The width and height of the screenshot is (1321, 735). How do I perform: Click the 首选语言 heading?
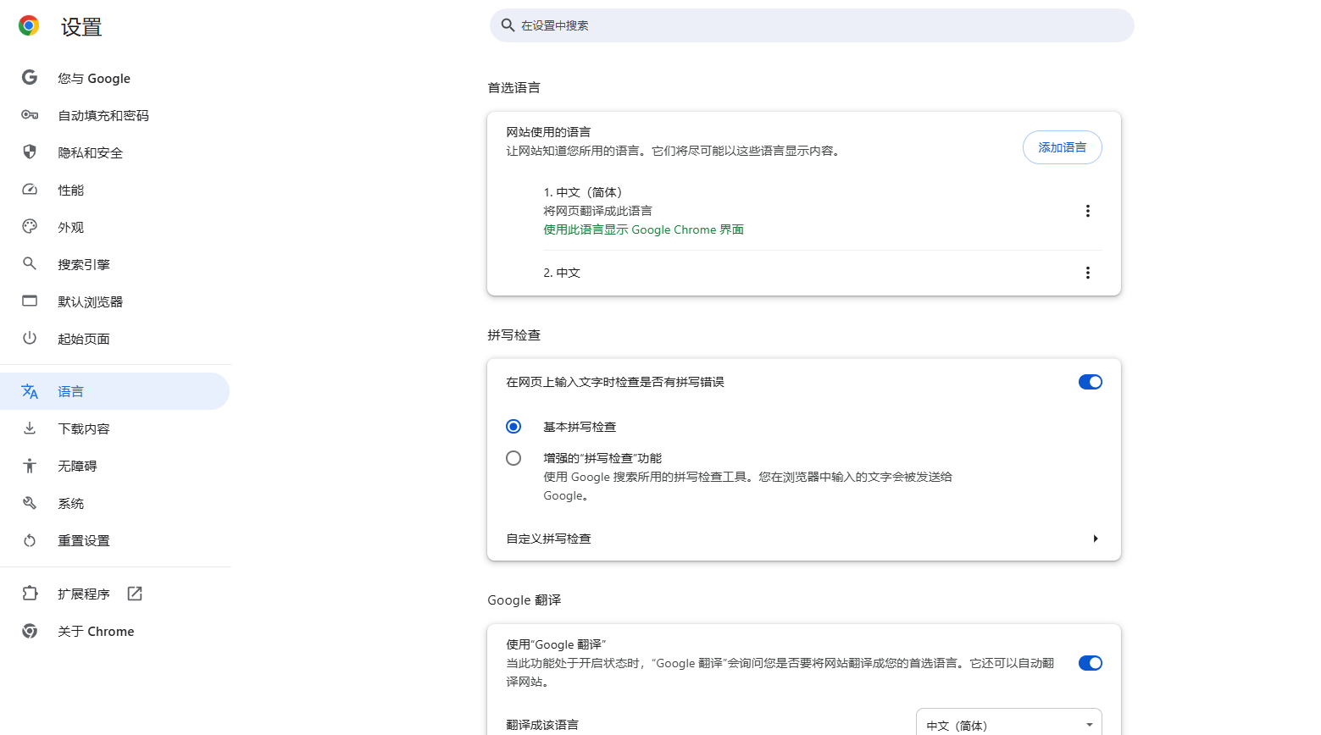[513, 87]
